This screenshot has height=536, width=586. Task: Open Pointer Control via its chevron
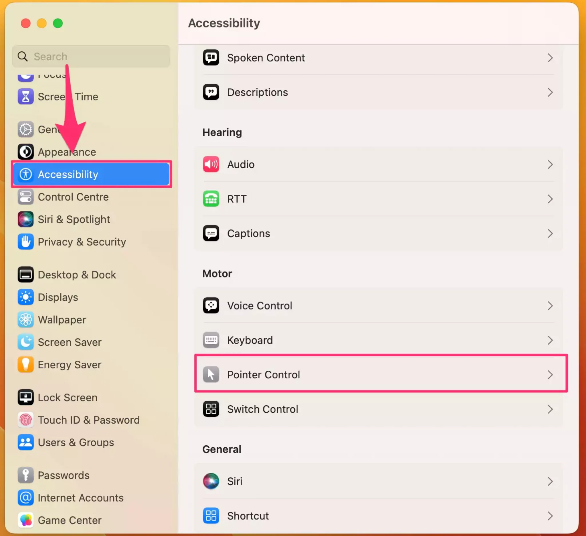click(x=550, y=374)
